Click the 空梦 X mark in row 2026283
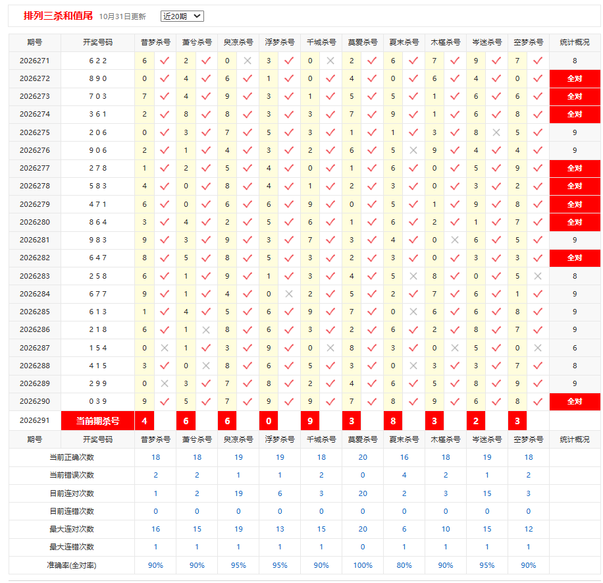Image resolution: width=603 pixels, height=583 pixels. coord(538,276)
